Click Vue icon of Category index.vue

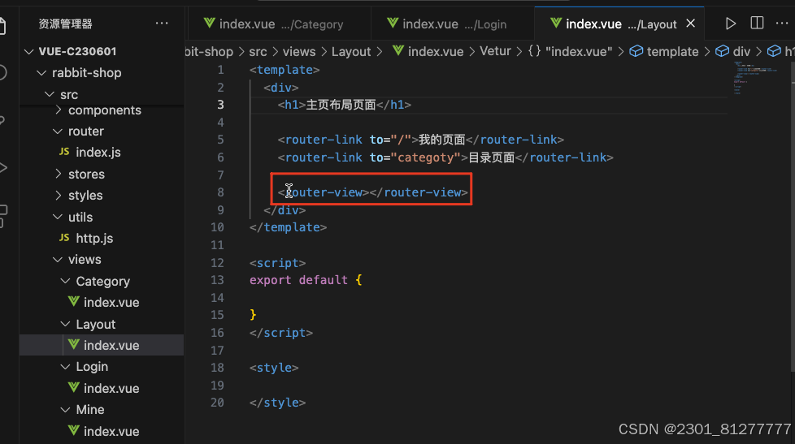tap(73, 302)
